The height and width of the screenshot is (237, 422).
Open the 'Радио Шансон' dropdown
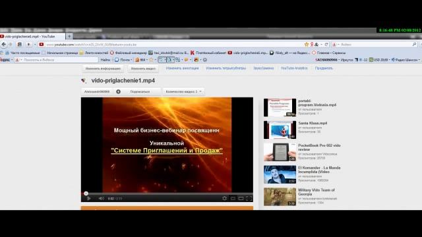tap(406, 60)
